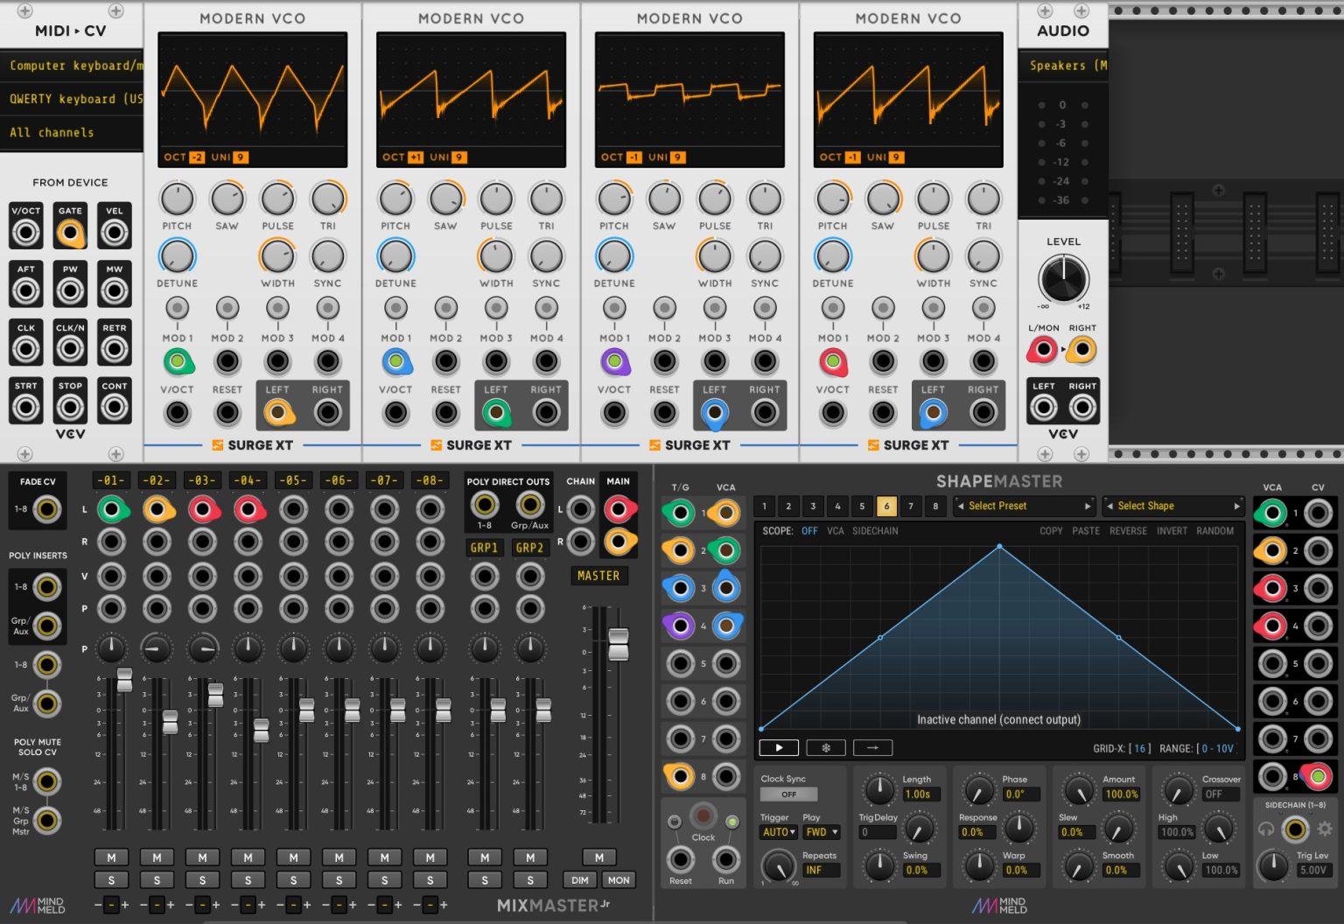Click the MixMaster Main left output jack
The width and height of the screenshot is (1344, 924).
pos(619,508)
